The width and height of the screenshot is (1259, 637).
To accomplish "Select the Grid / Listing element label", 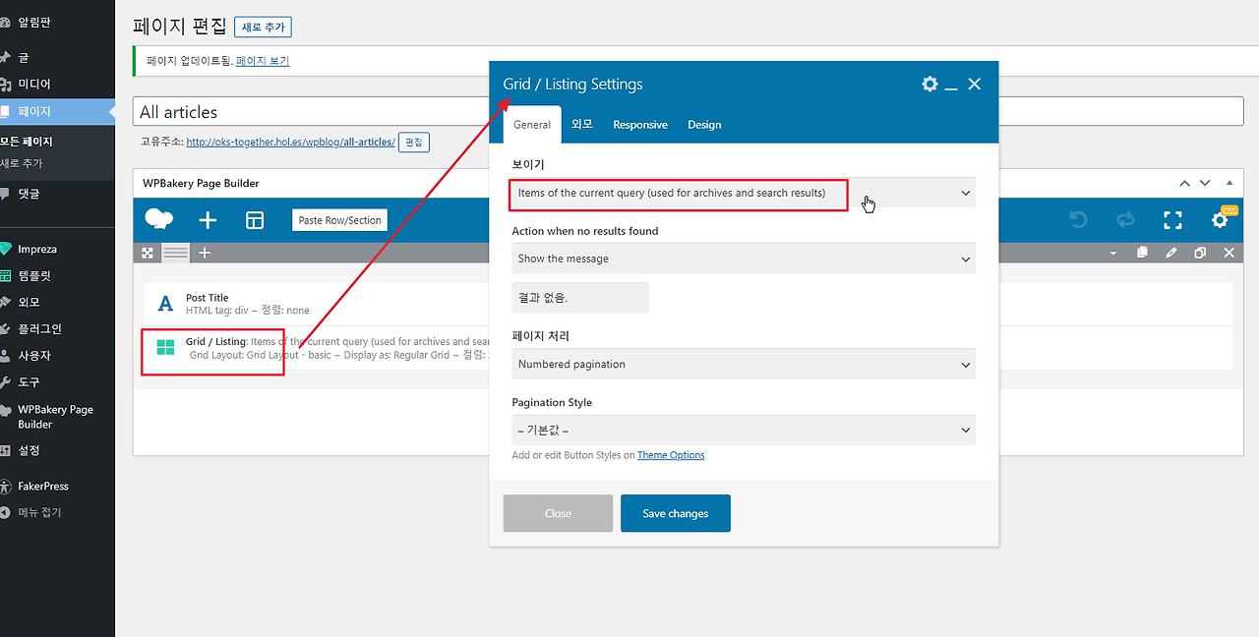I will [215, 342].
